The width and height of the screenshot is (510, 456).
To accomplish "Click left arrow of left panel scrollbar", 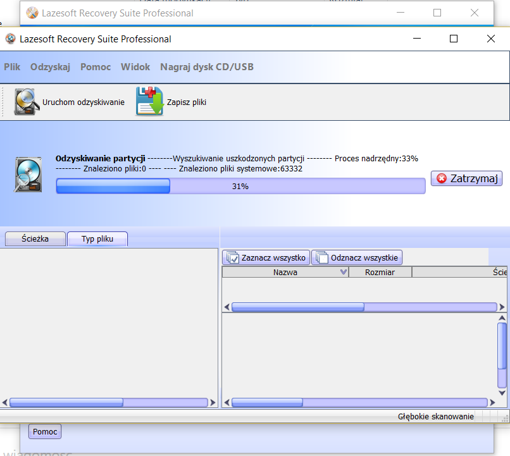I will pyautogui.click(x=4, y=402).
